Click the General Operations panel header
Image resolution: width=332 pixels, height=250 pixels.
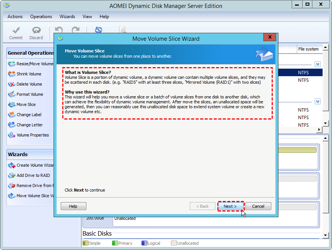pyautogui.click(x=30, y=53)
